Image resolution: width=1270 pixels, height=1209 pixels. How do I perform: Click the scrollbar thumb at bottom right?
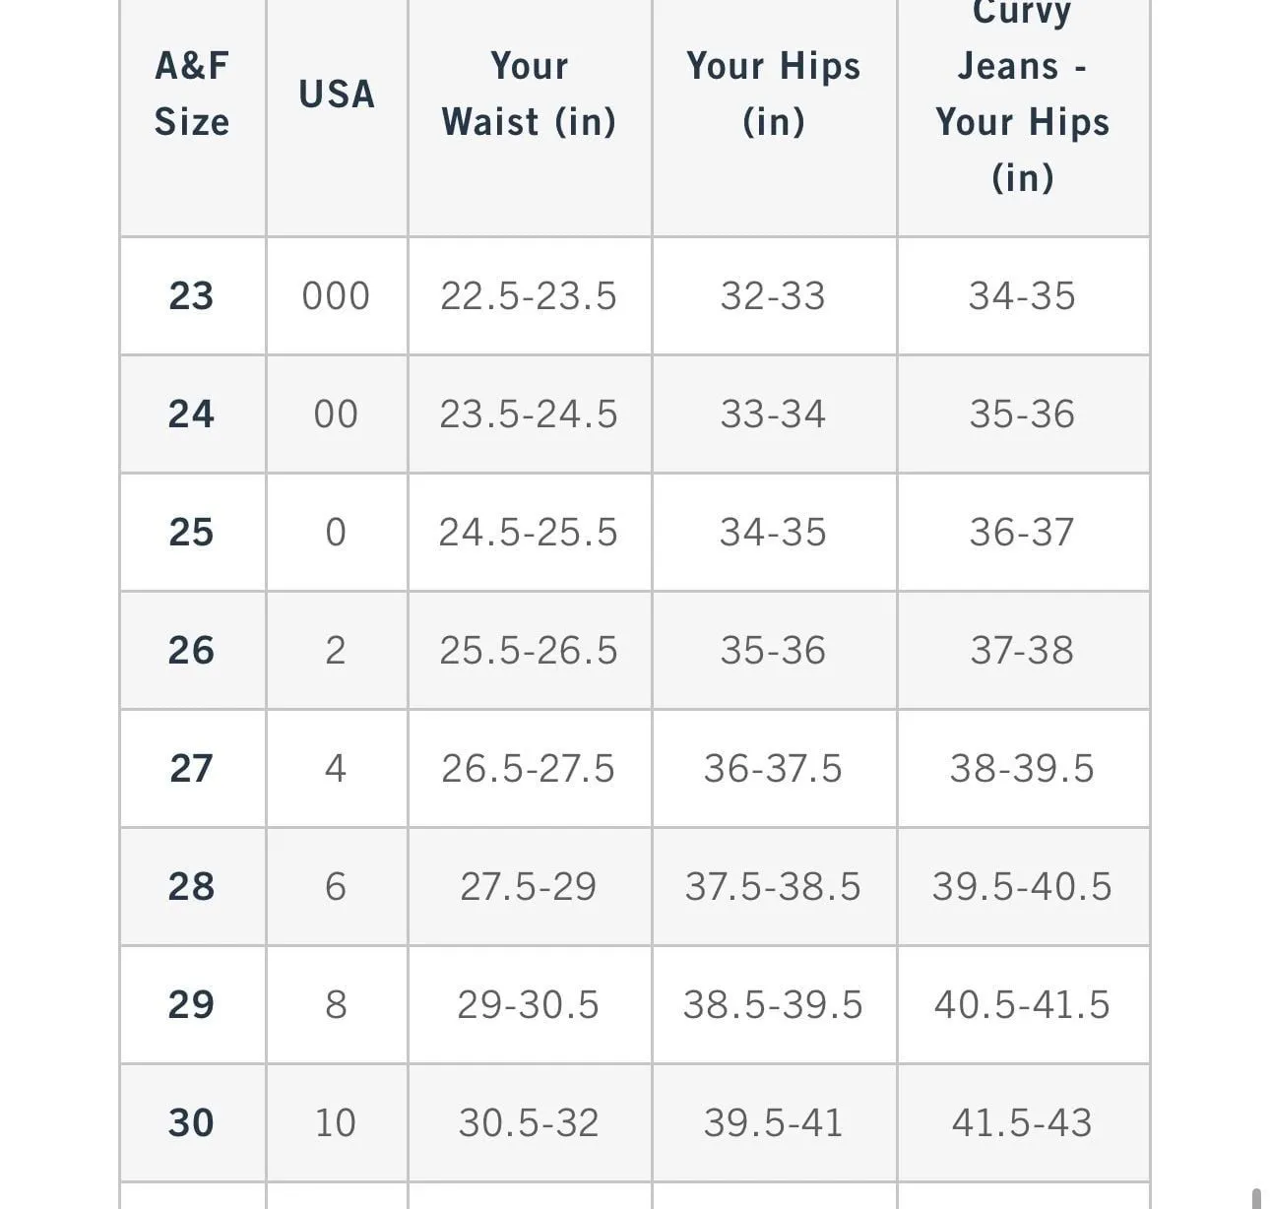(1256, 1198)
